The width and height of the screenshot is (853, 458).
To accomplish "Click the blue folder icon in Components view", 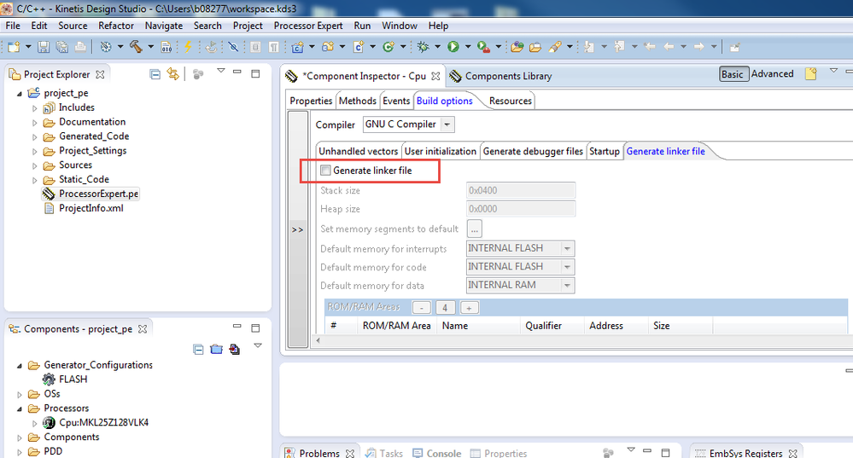I will coord(217,350).
